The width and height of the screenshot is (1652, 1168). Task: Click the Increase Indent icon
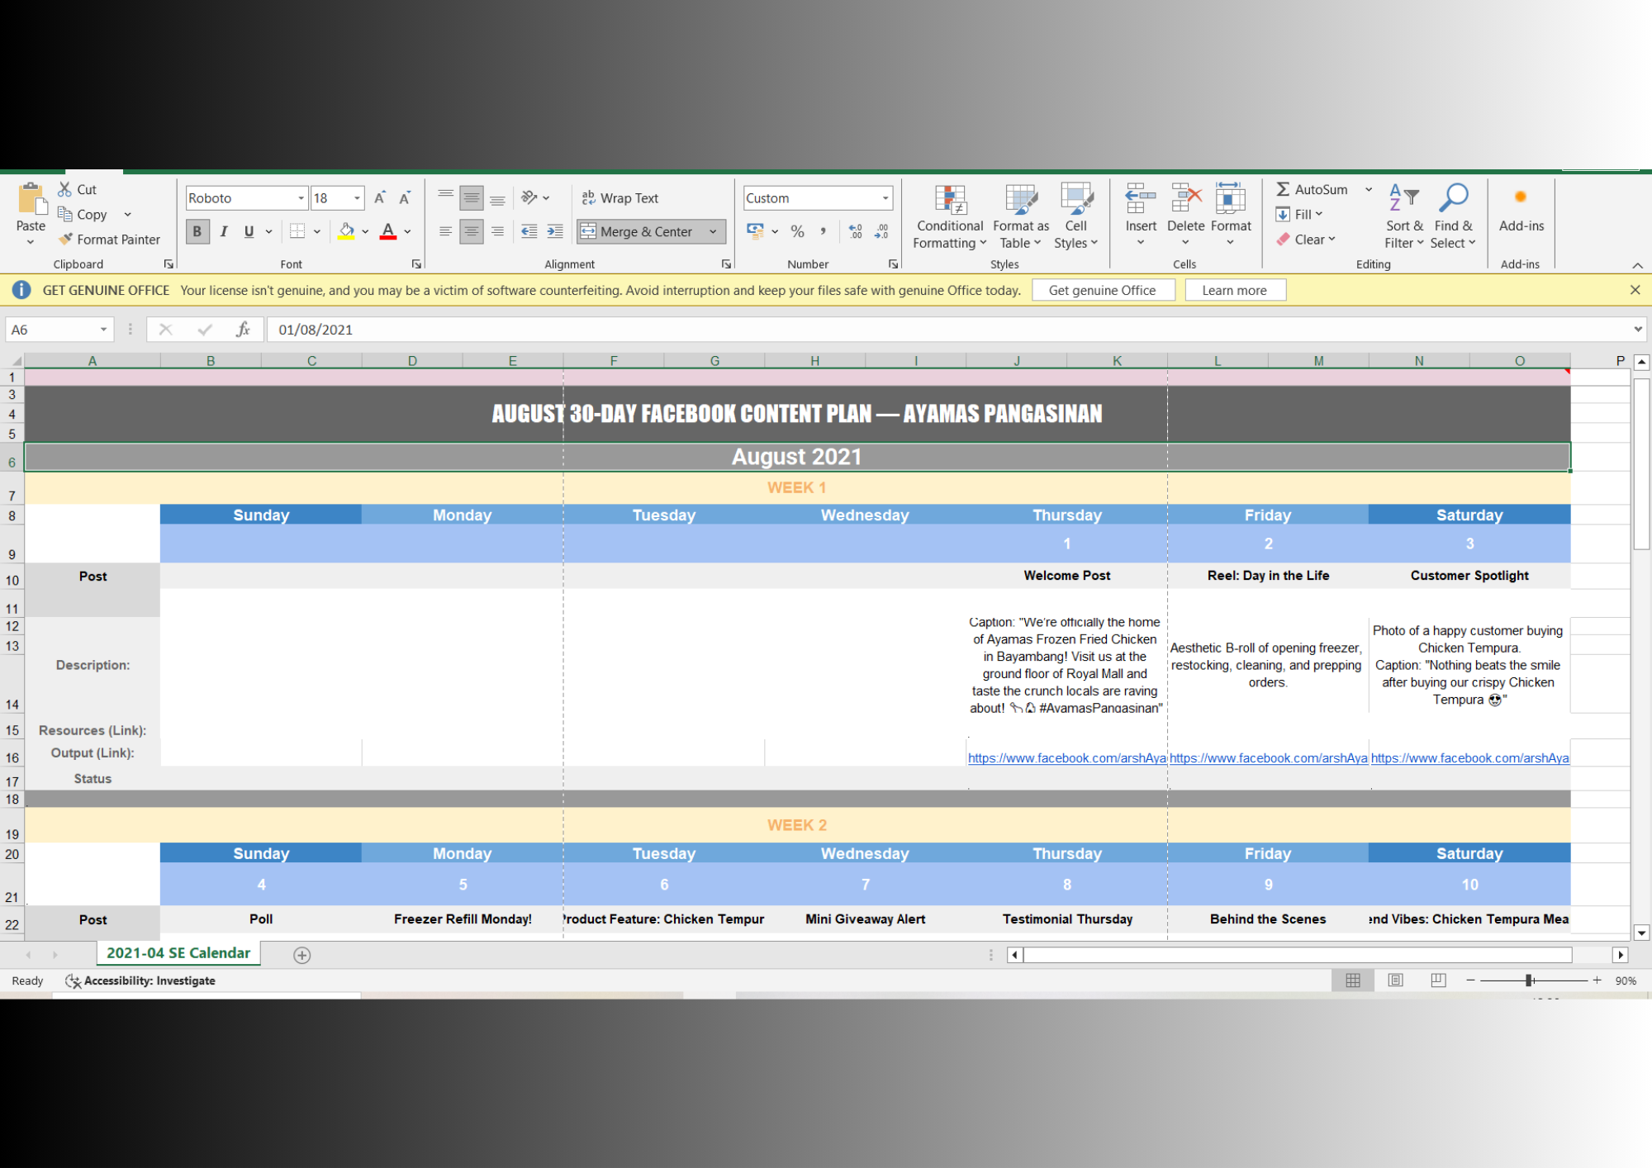(555, 231)
